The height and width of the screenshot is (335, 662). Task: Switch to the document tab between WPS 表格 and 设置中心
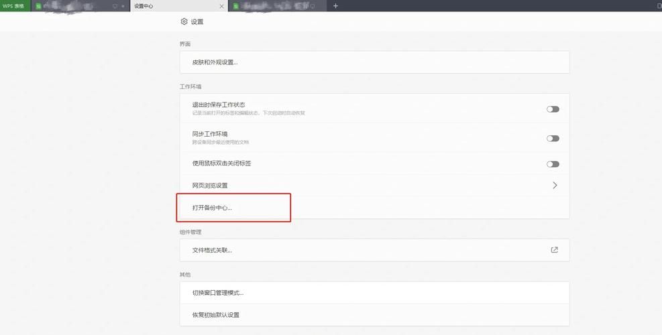(x=80, y=6)
